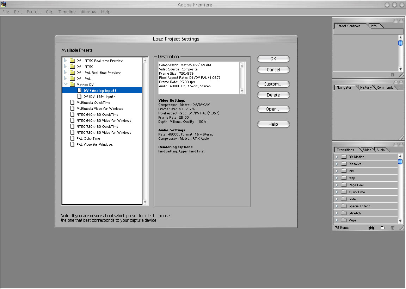This screenshot has width=406, height=289.
Task: Click the folder icon beside Dissolve
Action: pyautogui.click(x=344, y=164)
